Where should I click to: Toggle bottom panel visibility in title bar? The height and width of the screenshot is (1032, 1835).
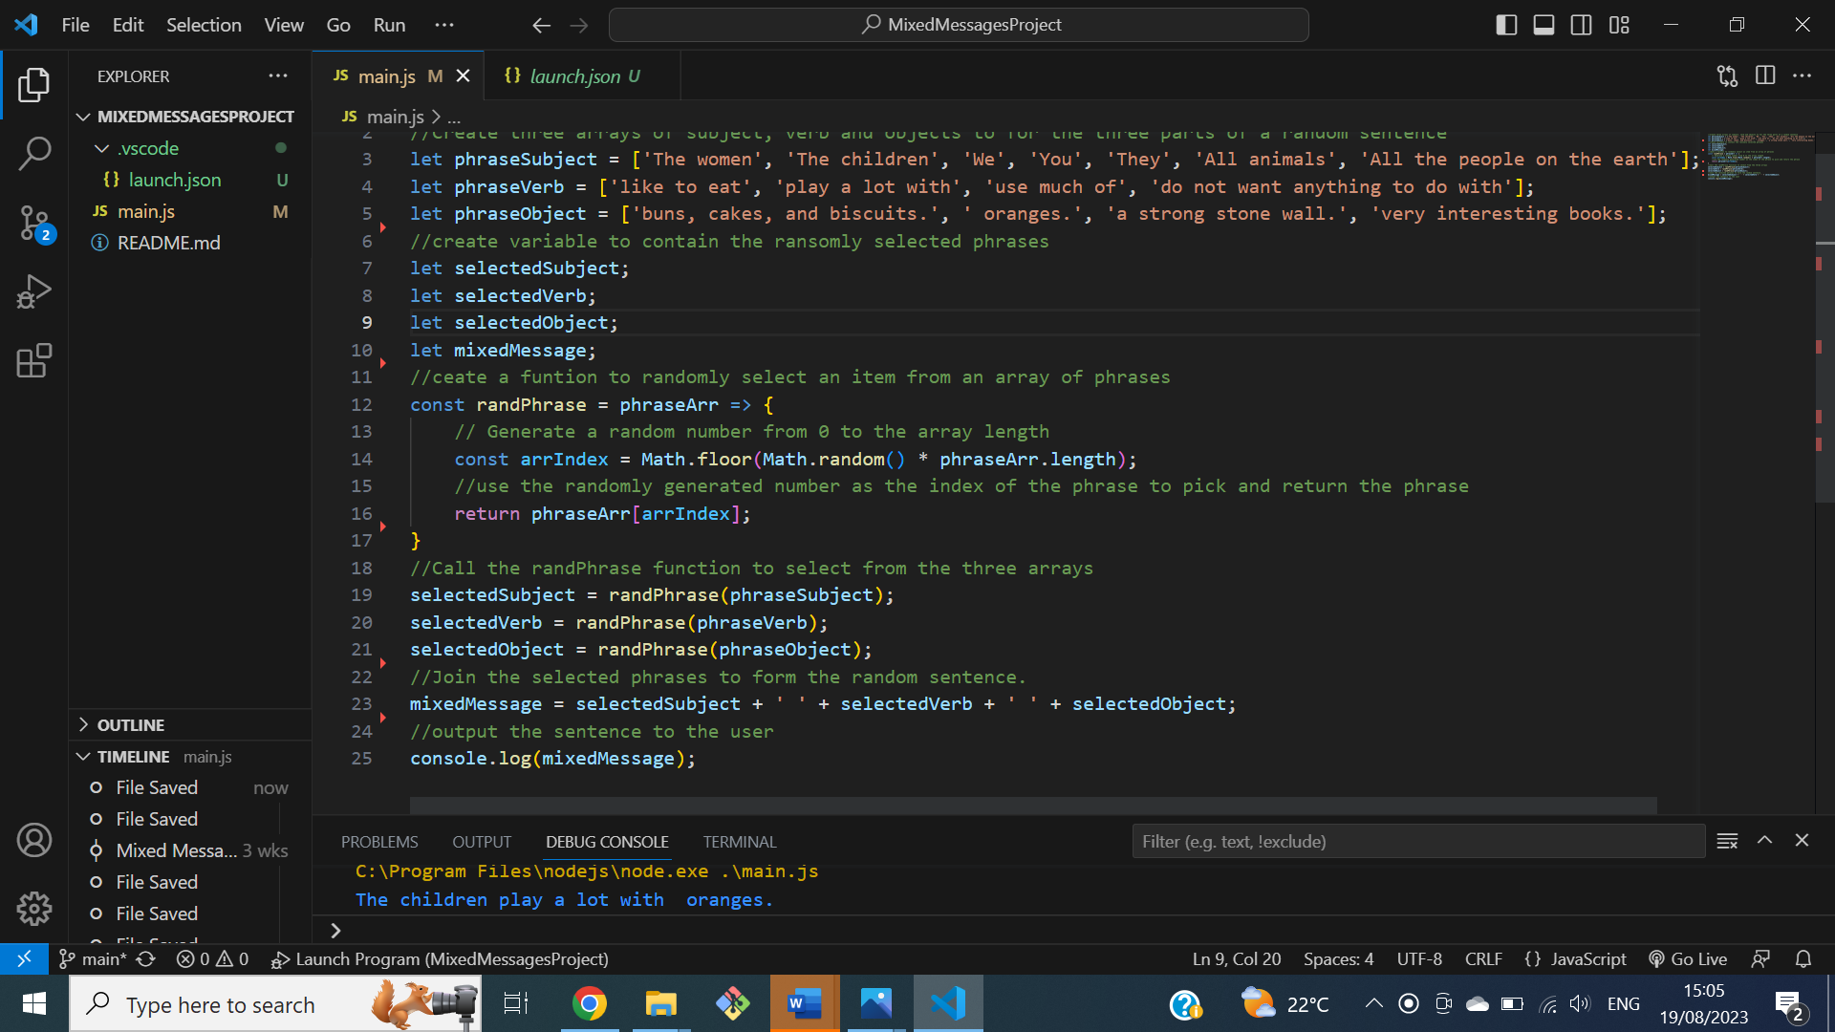pyautogui.click(x=1544, y=25)
